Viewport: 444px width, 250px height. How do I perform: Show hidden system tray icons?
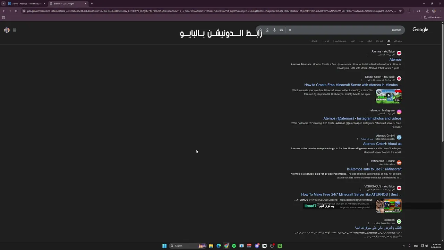point(404,246)
